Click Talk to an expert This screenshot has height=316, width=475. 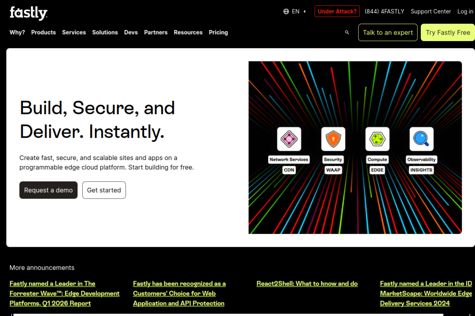(388, 33)
